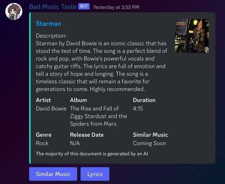Click the AI-generated footer notice text
225x184 pixels.
(92, 154)
